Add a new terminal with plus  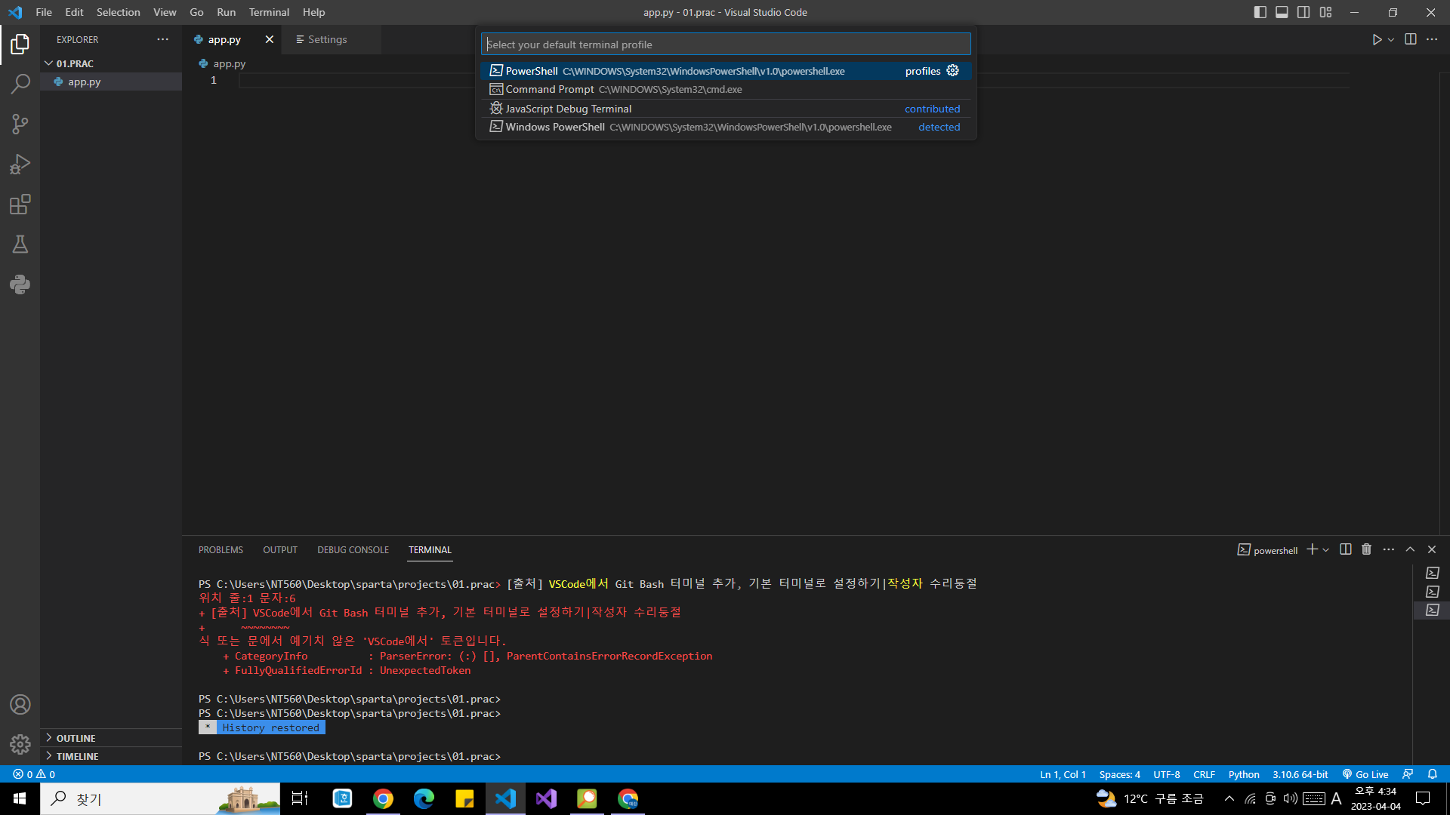pyautogui.click(x=1313, y=549)
